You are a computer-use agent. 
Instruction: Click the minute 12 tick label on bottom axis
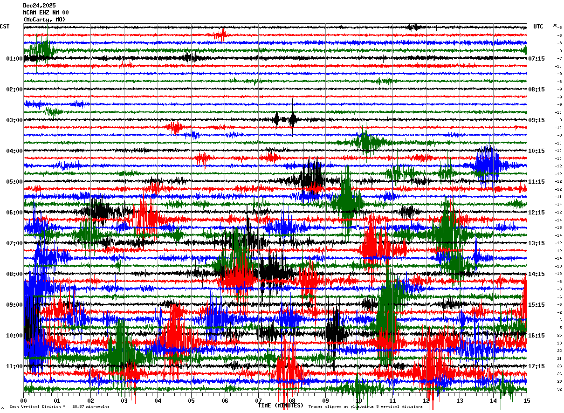tap(426, 400)
